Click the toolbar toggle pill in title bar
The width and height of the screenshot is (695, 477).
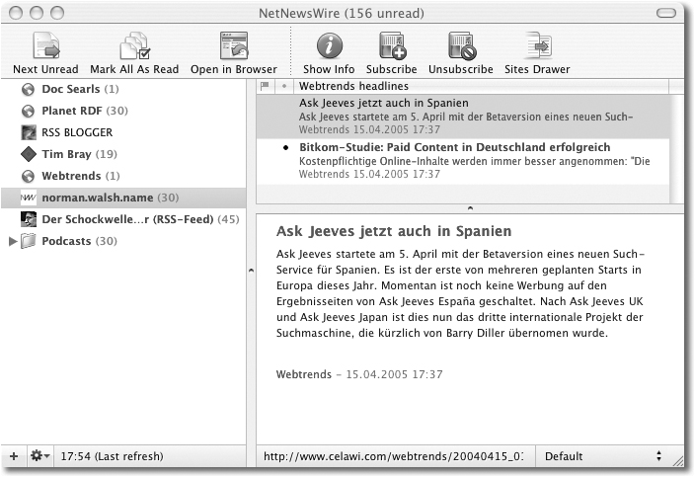coord(665,13)
